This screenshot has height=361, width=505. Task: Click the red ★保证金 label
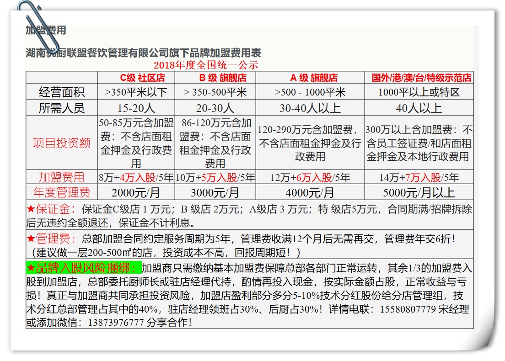coord(51,210)
